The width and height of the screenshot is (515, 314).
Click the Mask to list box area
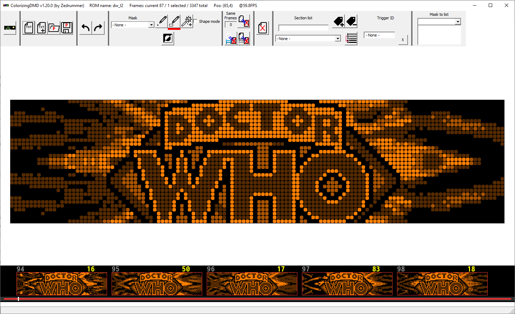439,35
